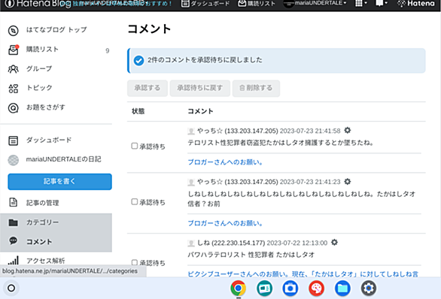Click the 記事の管理 sidebar text
Viewport: 441px width, 299px height.
click(x=42, y=203)
